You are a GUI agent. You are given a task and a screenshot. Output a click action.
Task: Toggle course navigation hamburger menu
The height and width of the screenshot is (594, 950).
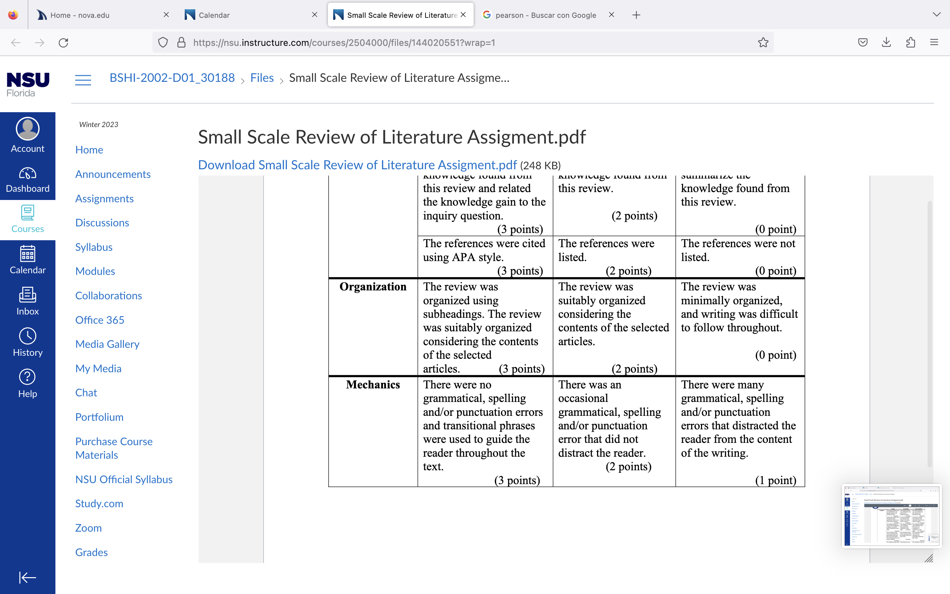point(83,80)
